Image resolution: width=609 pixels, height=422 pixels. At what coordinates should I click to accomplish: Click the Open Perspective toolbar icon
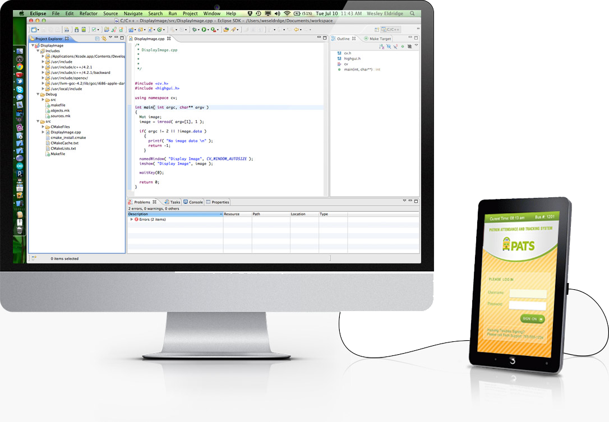point(377,30)
